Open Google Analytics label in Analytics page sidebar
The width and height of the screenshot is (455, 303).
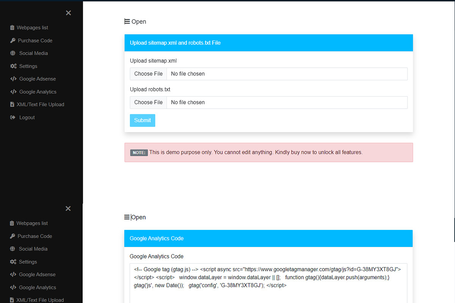[38, 287]
